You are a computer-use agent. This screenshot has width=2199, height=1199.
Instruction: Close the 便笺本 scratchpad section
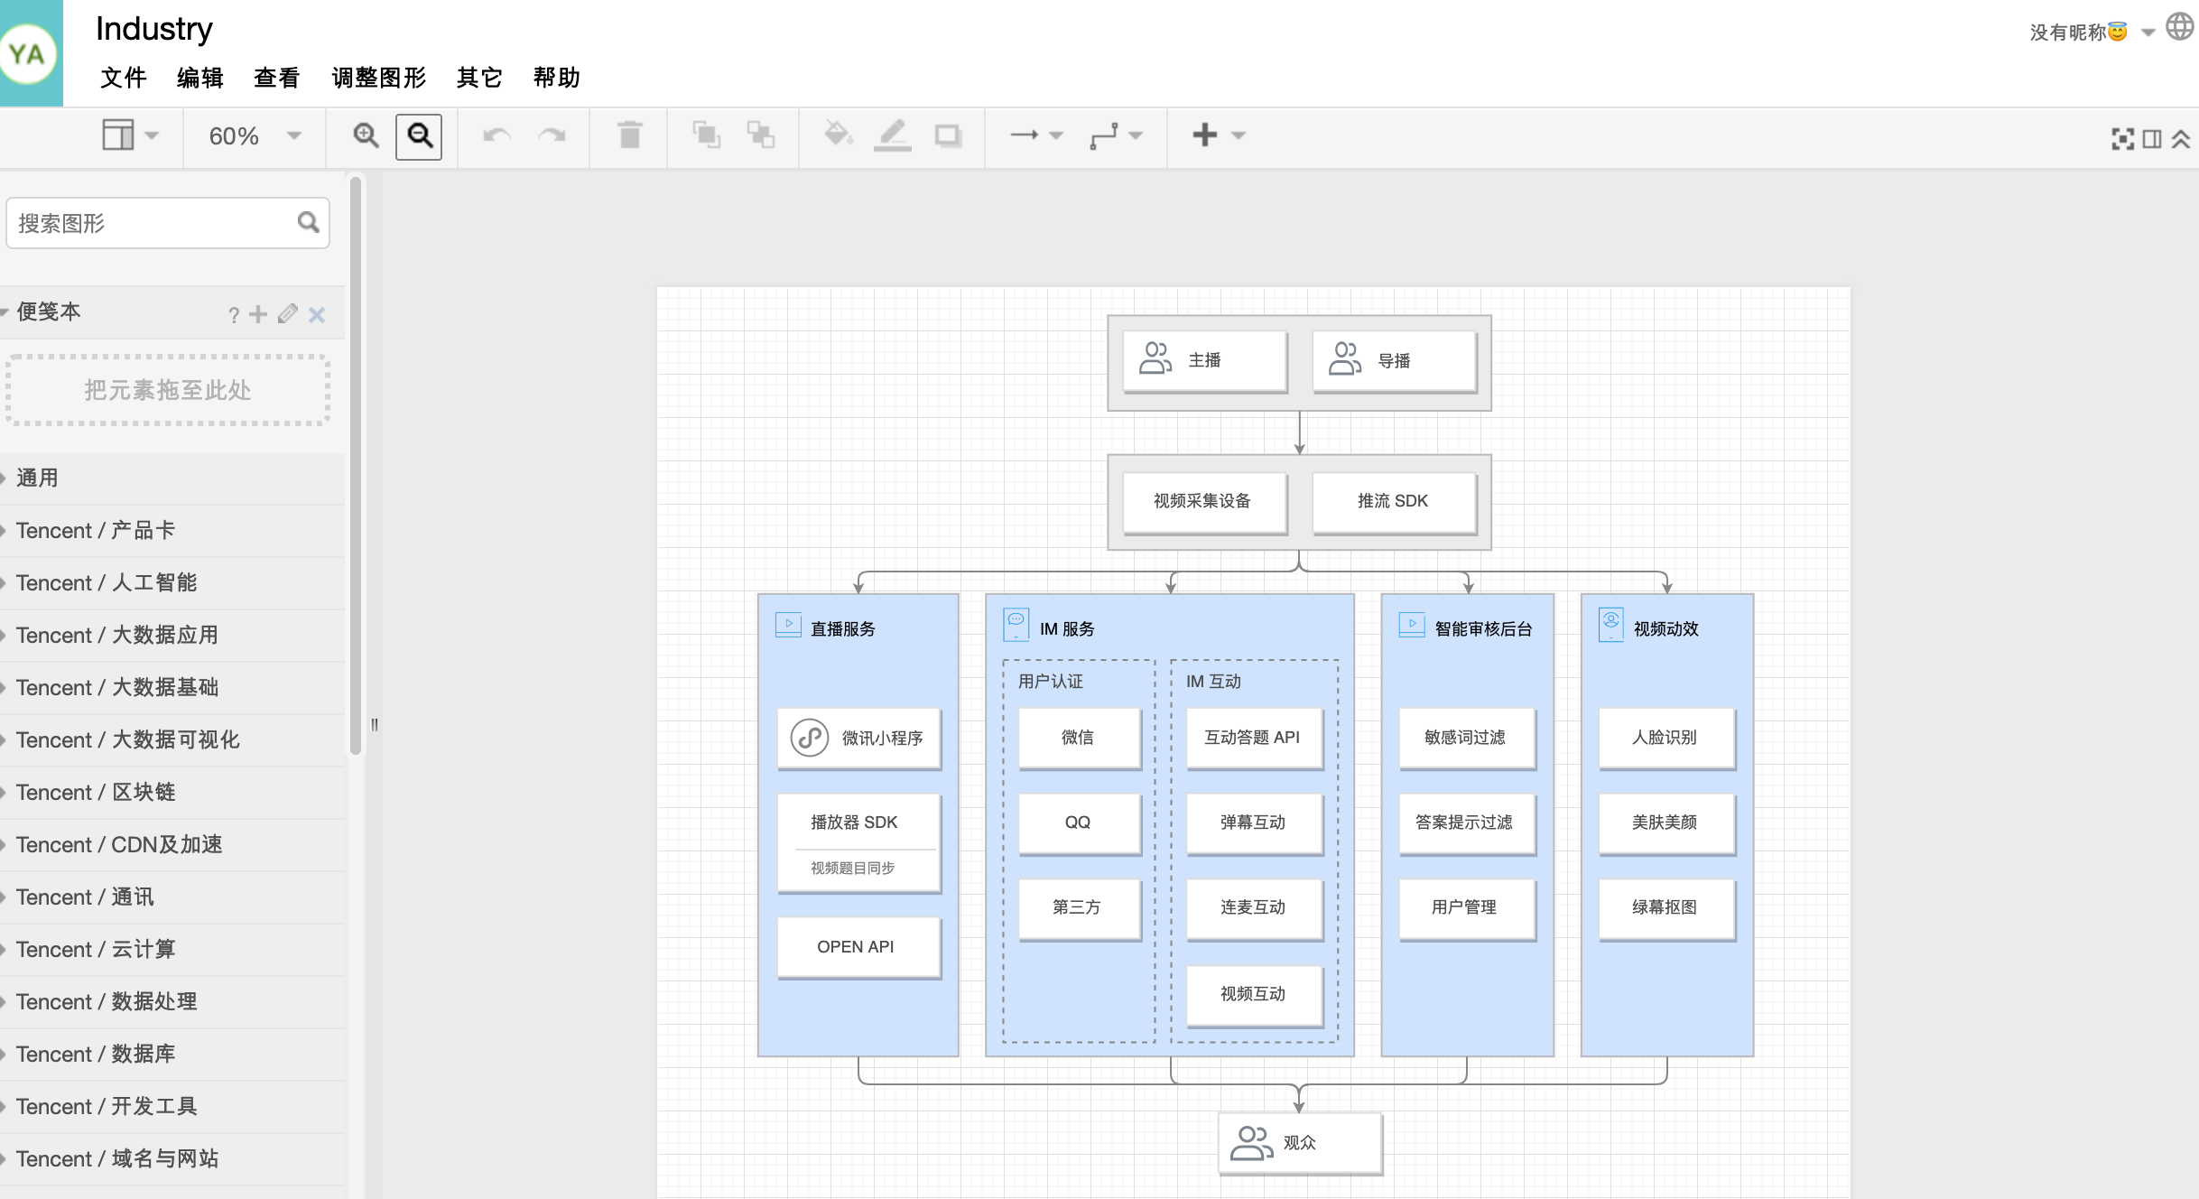tap(317, 315)
